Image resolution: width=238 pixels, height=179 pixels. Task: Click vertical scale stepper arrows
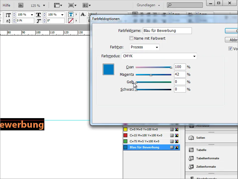14,15
